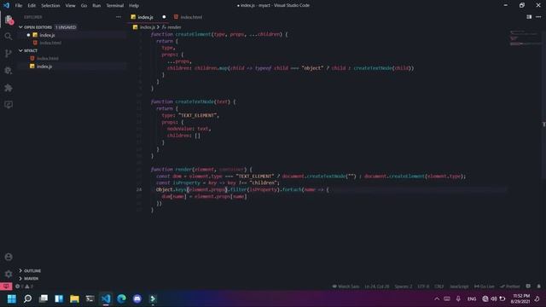Image resolution: width=546 pixels, height=307 pixels.
Task: Open Windows taskbar search
Action: [27, 298]
